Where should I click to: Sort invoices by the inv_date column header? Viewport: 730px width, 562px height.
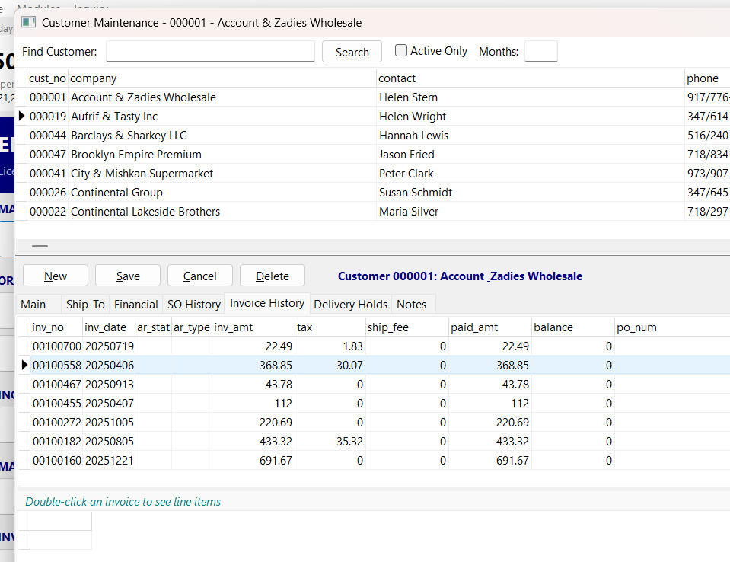coord(107,326)
